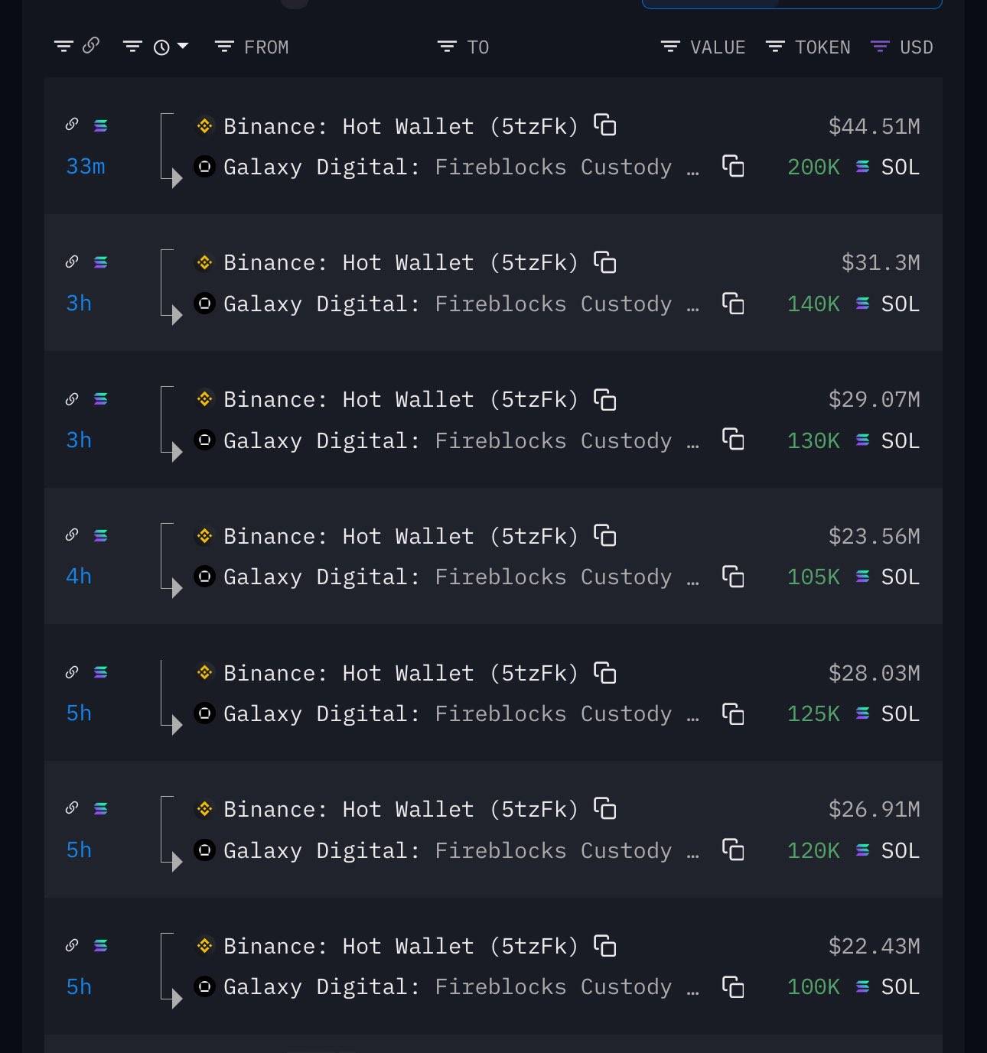This screenshot has height=1053, width=987.
Task: Copy Binance address in $28.03M transfer row
Action: [x=605, y=673]
